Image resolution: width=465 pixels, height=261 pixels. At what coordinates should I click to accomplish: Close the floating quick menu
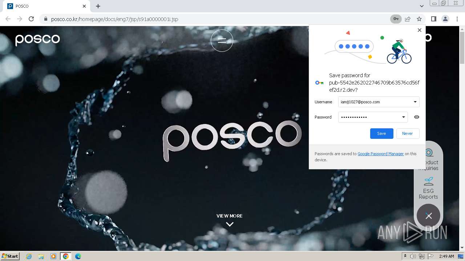pos(429,216)
